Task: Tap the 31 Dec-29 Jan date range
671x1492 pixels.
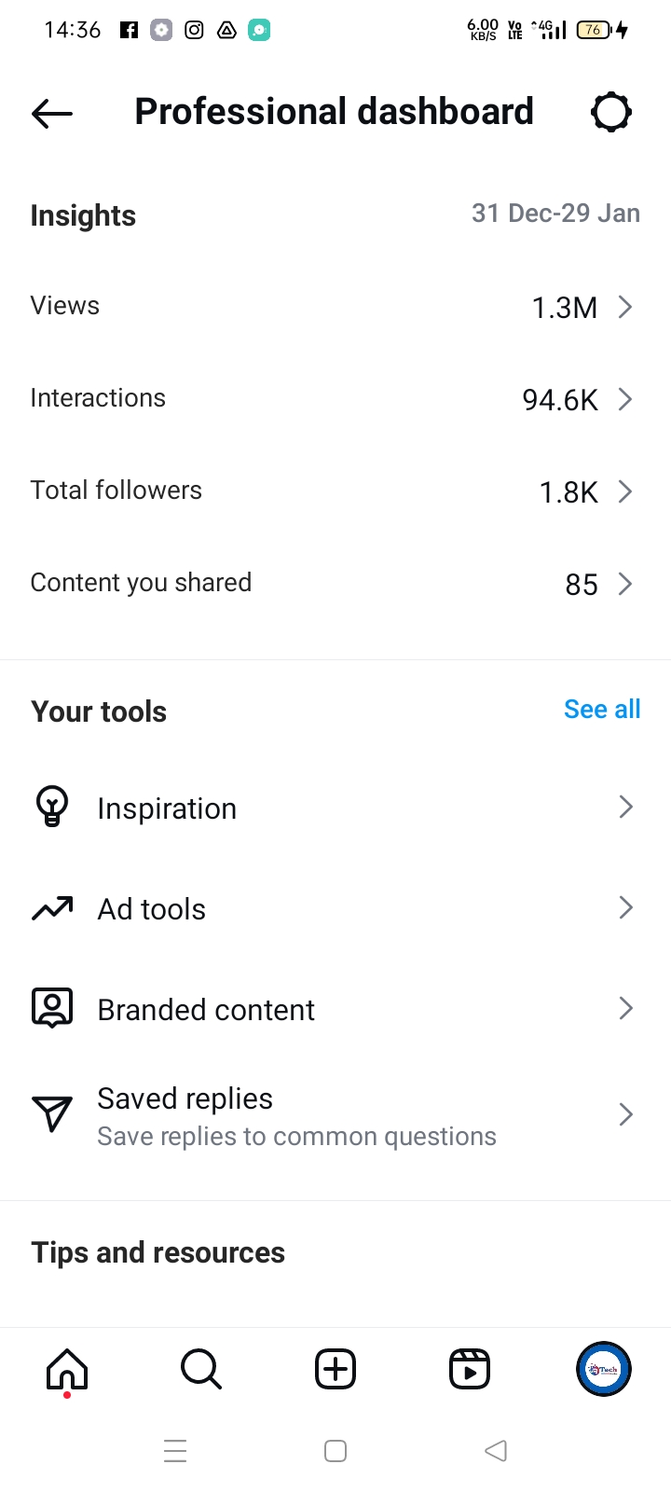Action: (555, 214)
